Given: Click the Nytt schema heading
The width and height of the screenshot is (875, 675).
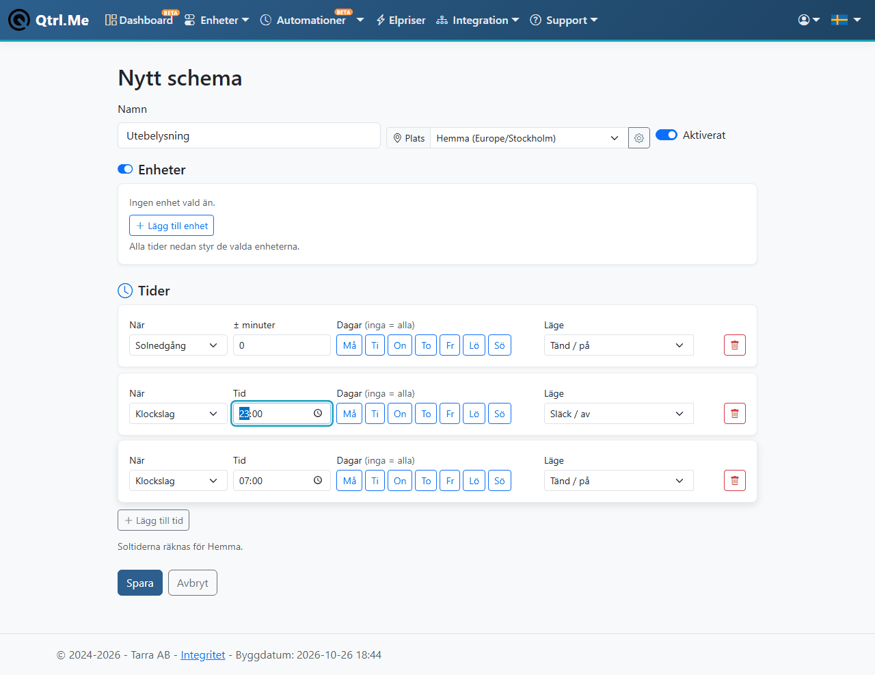Looking at the screenshot, I should click(180, 78).
